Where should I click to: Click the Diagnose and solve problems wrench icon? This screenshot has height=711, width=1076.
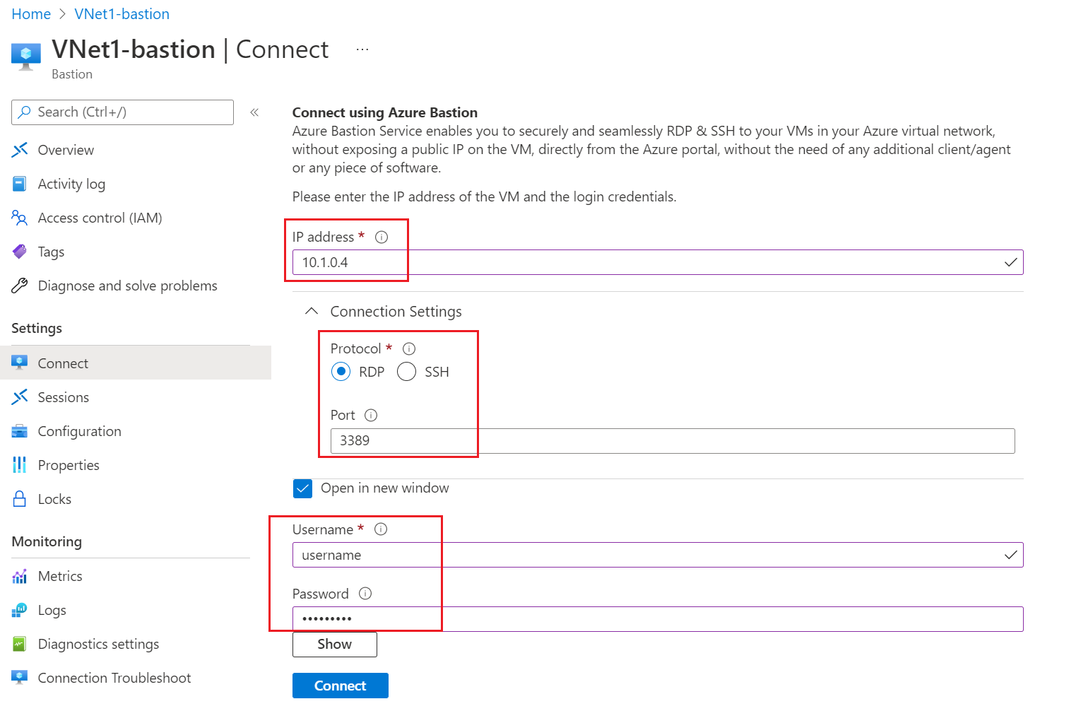pyautogui.click(x=20, y=286)
